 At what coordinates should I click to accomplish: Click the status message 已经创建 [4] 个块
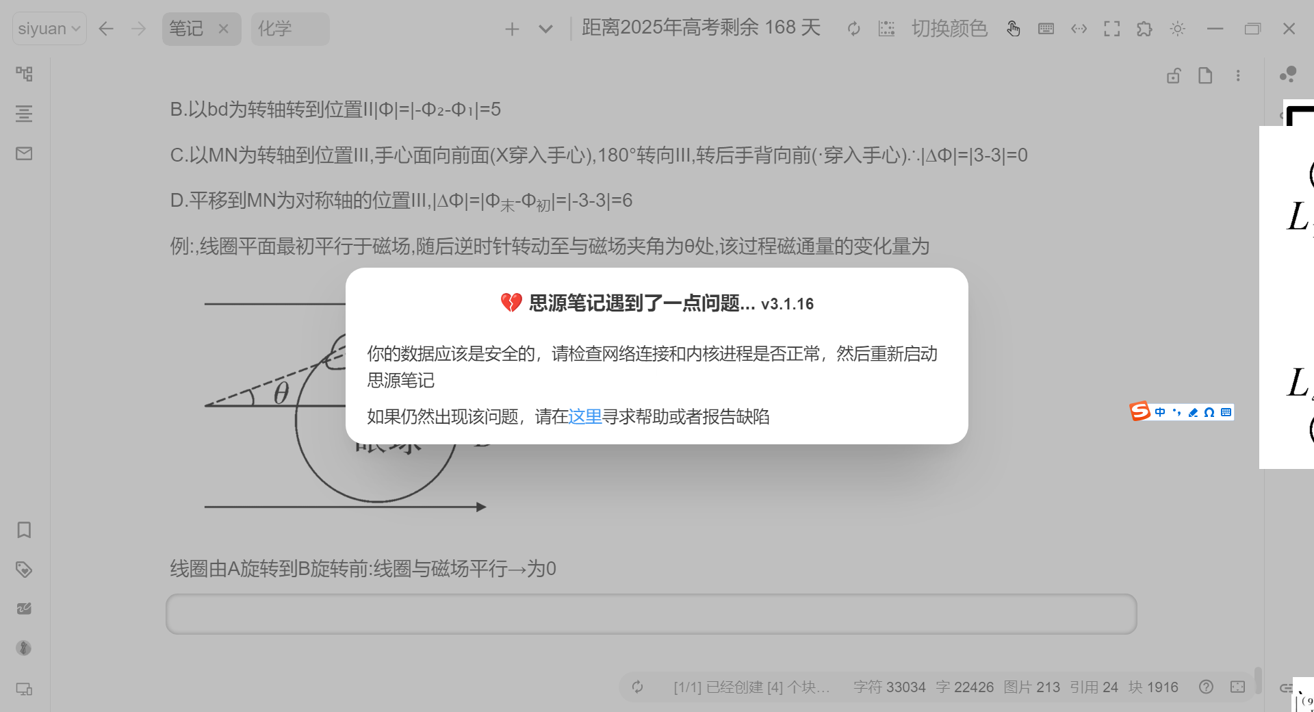(751, 687)
